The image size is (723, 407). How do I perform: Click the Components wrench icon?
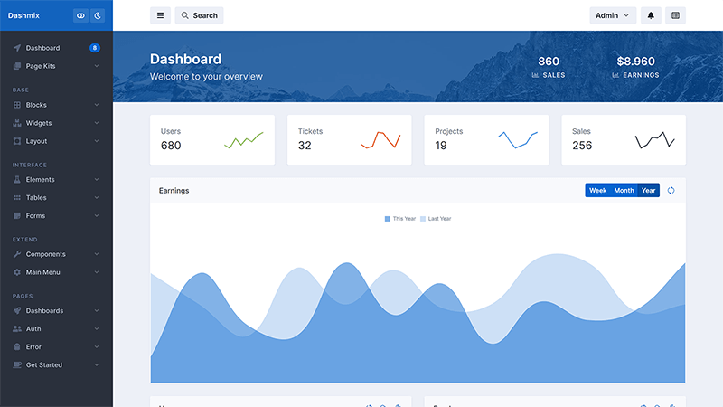tap(17, 254)
